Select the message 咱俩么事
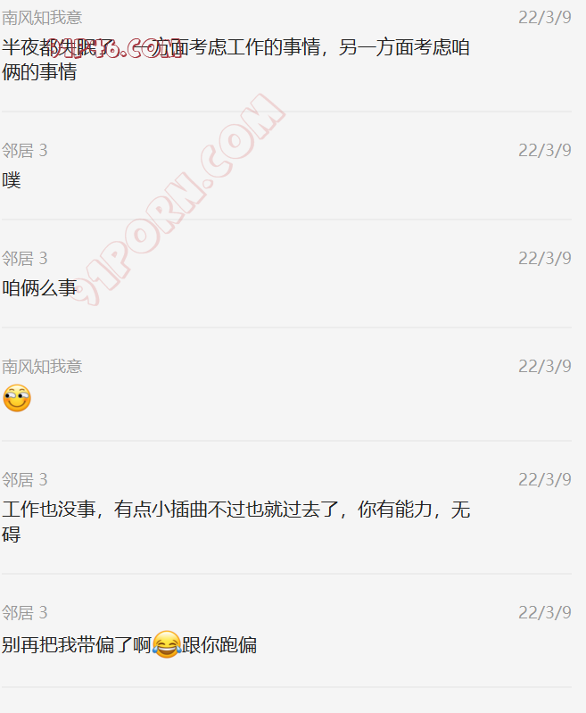 (x=39, y=288)
